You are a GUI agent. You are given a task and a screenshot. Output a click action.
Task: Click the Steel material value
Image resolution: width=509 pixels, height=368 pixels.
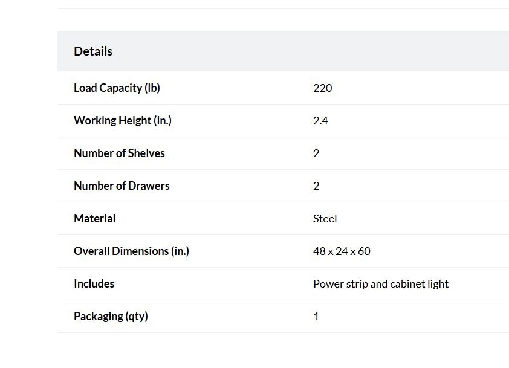coord(325,218)
